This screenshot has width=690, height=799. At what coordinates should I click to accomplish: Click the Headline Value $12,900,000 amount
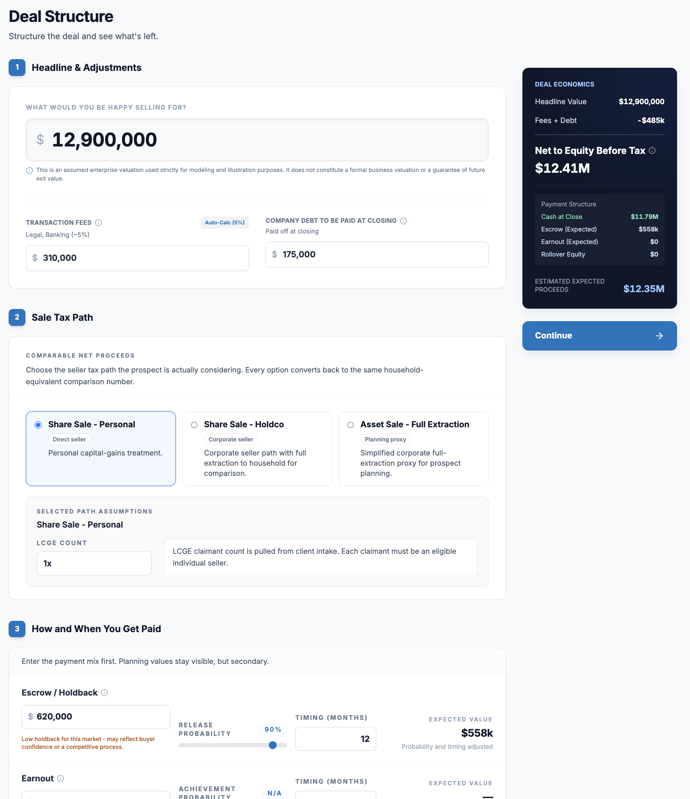click(641, 101)
